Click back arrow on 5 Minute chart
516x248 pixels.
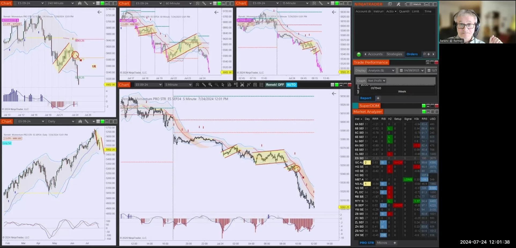tap(334, 93)
